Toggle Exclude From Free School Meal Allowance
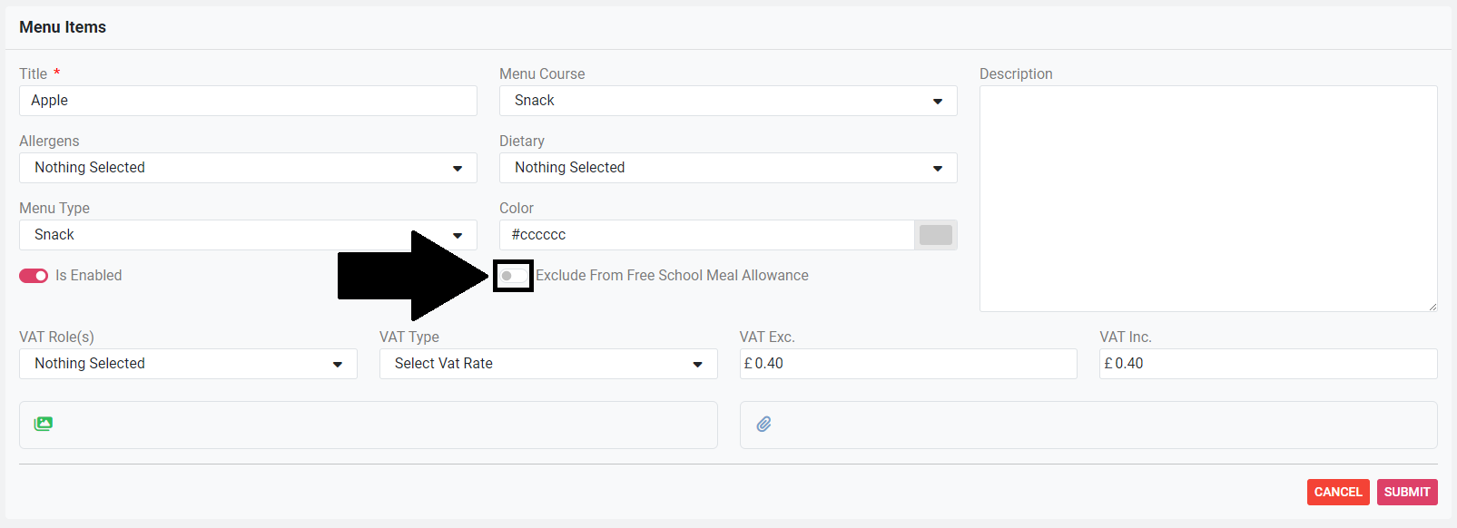1457x528 pixels. (x=513, y=276)
